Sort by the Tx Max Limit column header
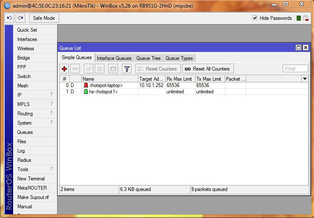This screenshot has width=314, height=218. [210, 79]
